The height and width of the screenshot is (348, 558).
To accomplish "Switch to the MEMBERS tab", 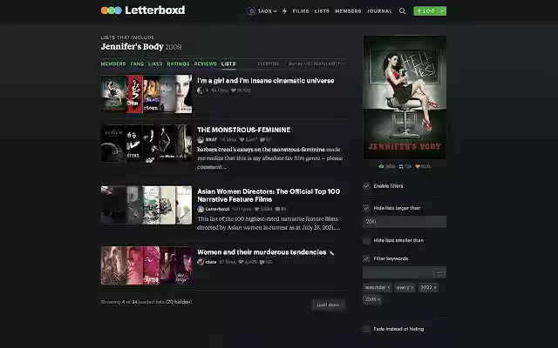I will pos(113,64).
